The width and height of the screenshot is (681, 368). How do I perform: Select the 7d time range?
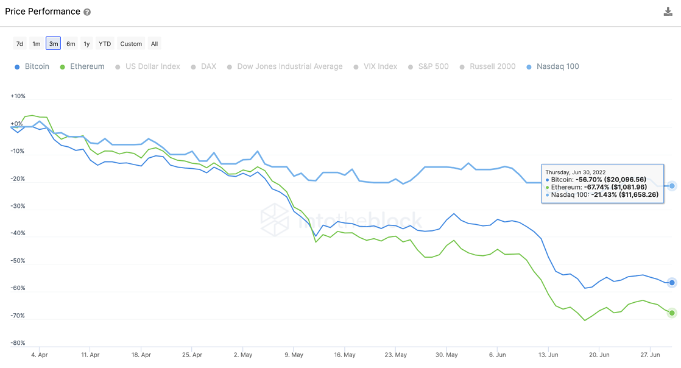pyautogui.click(x=19, y=43)
